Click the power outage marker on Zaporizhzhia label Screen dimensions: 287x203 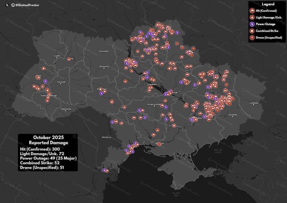pos(192,120)
